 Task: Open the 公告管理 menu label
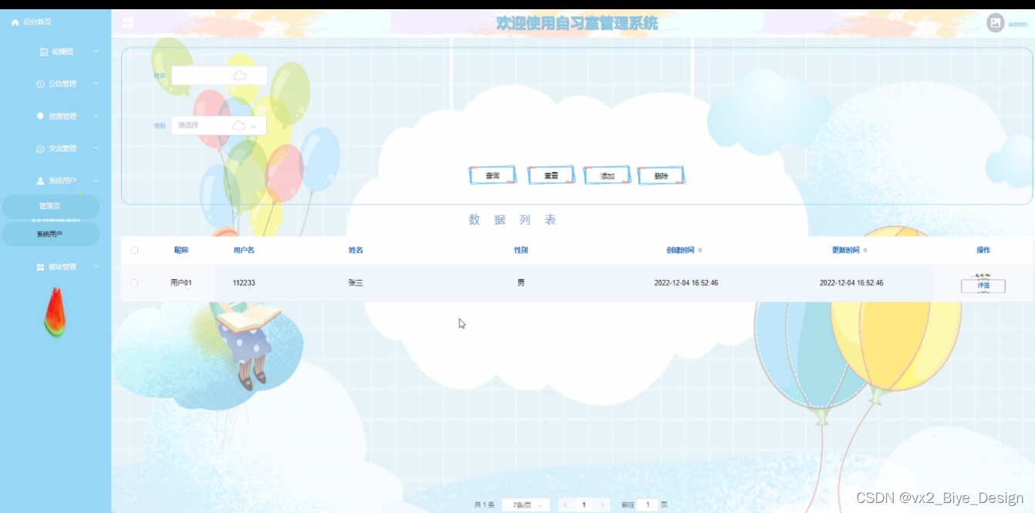(x=62, y=84)
